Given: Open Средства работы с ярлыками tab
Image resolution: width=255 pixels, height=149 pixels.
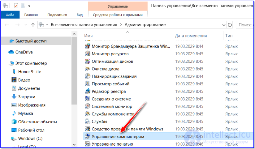Looking at the screenshot, I should pyautogui.click(x=118, y=15).
